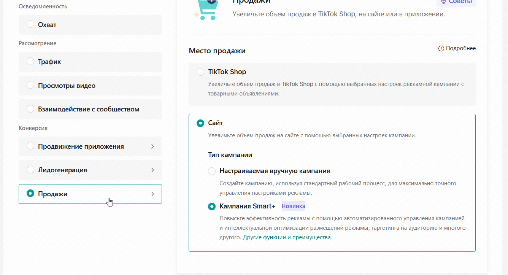508x275 pixels.
Task: Open the Подробнее link
Action: pyautogui.click(x=461, y=48)
